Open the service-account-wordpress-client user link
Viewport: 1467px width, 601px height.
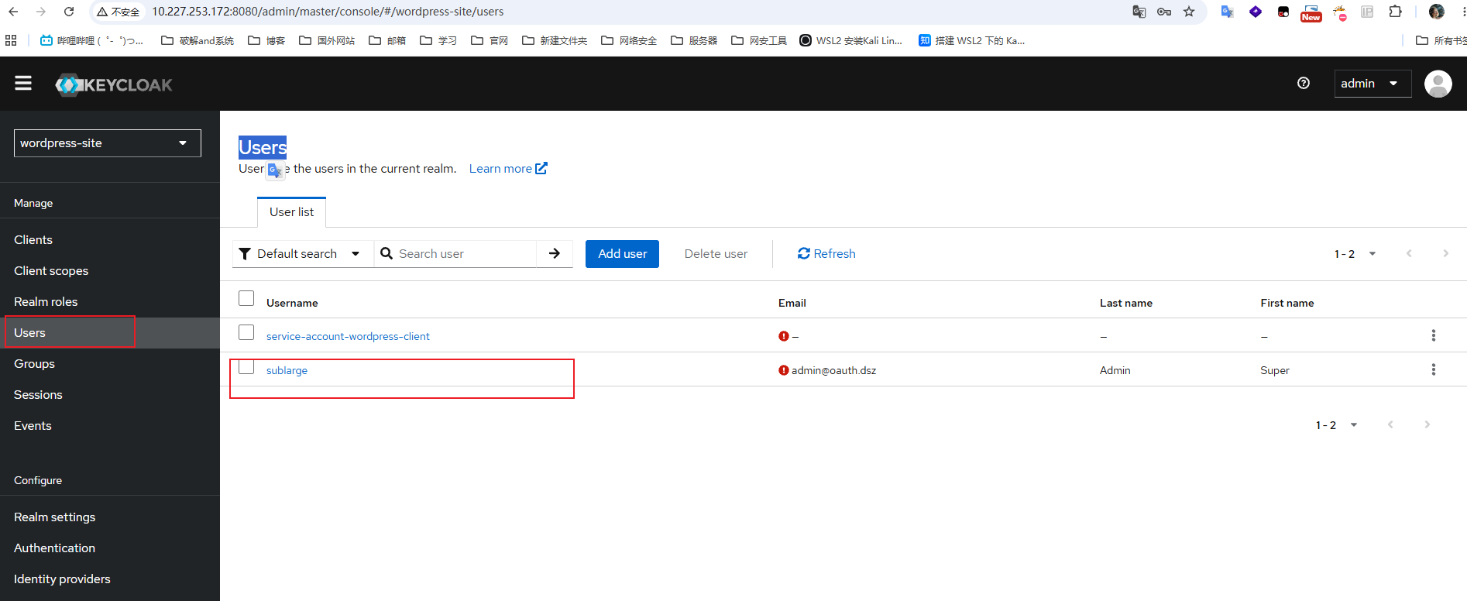tap(348, 336)
